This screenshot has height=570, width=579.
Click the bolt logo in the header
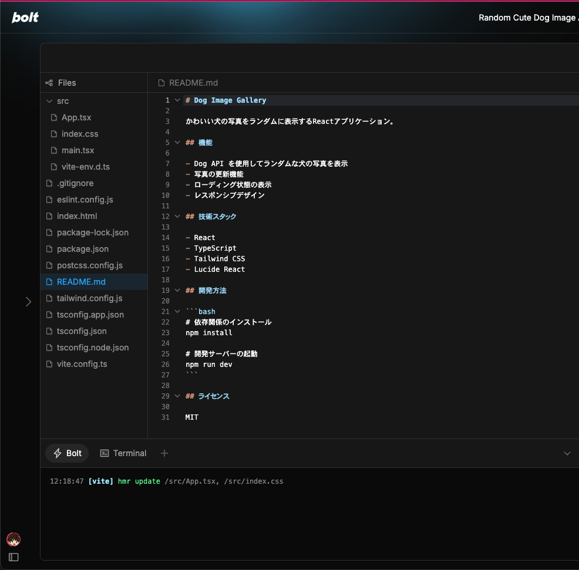tap(25, 17)
